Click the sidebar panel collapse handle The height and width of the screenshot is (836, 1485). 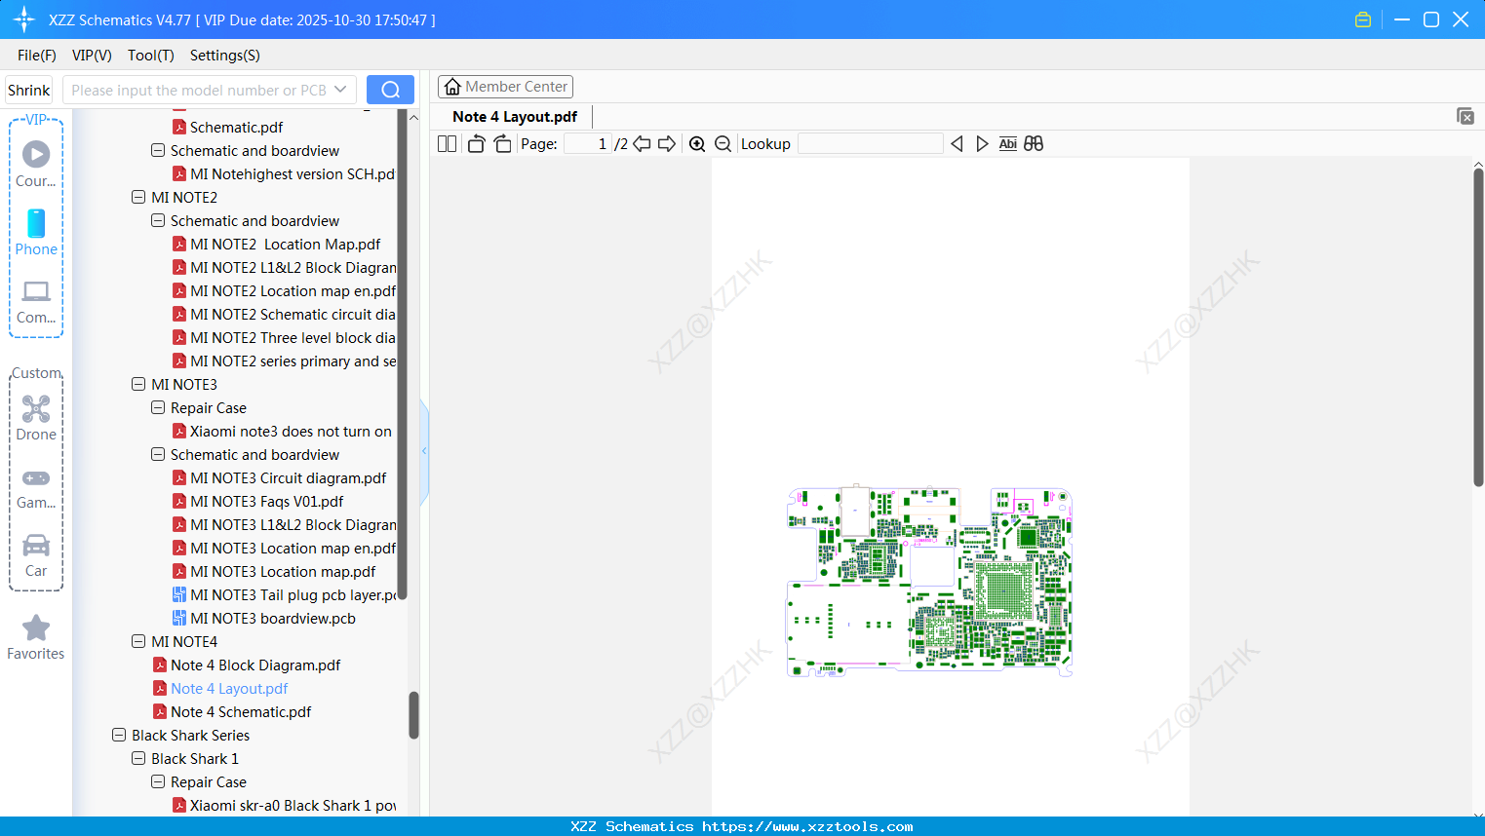pos(424,451)
